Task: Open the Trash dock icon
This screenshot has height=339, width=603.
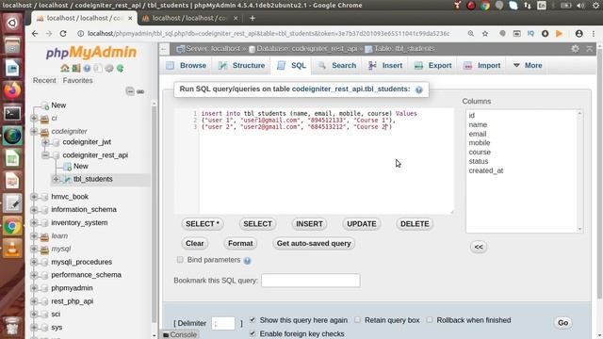Action: coord(12,326)
